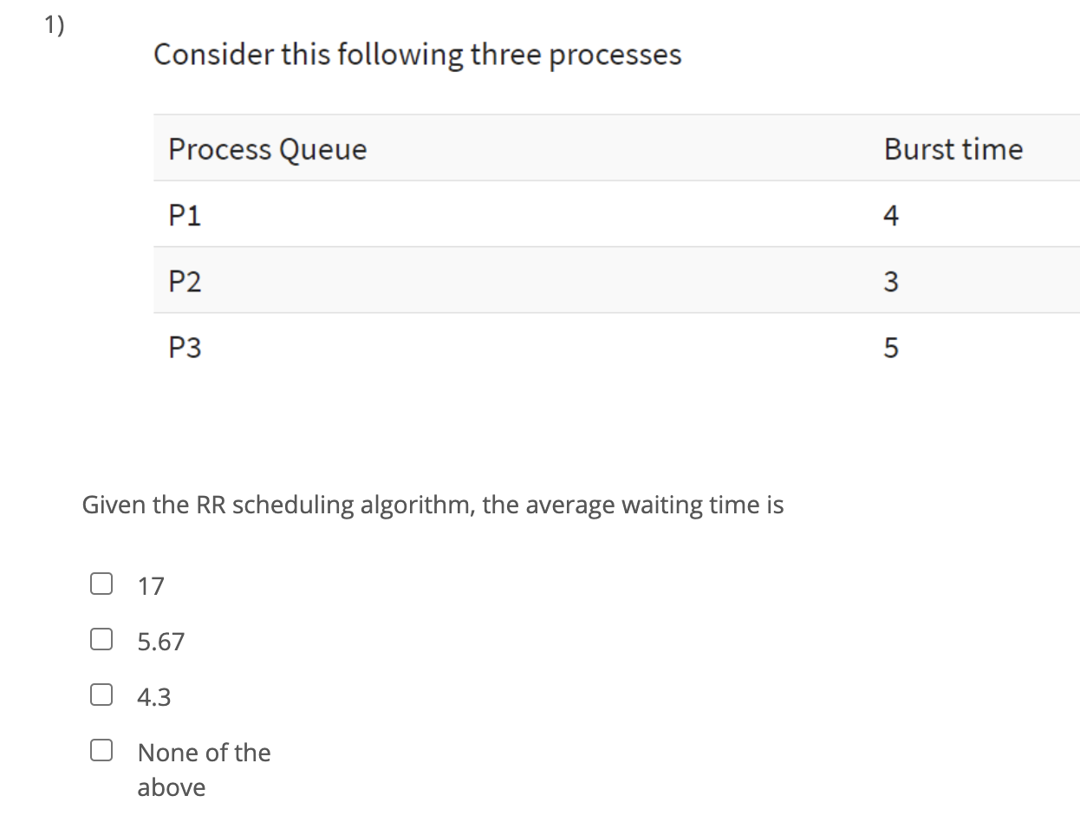The width and height of the screenshot is (1080, 822).
Task: Select the P1 table row
Action: [x=520, y=215]
